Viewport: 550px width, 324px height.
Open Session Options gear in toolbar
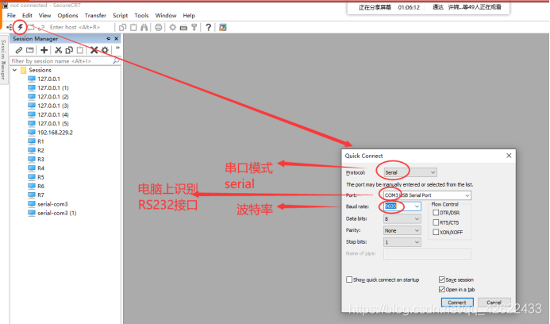click(x=171, y=27)
